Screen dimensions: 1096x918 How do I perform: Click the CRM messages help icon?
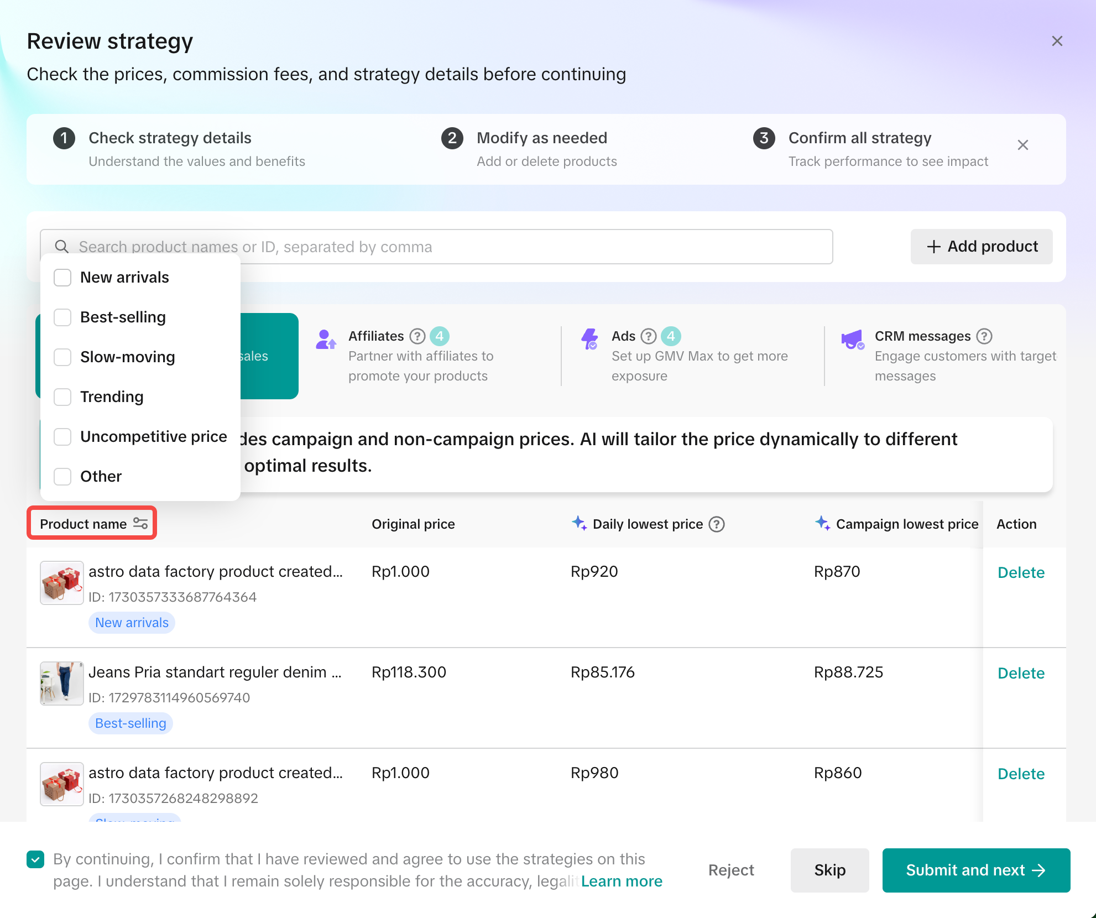tap(984, 336)
